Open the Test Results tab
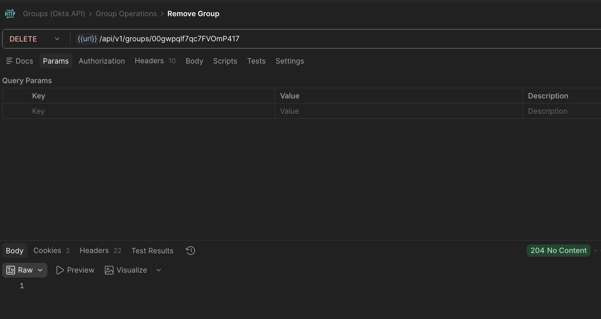Image resolution: width=601 pixels, height=319 pixels. coord(153,251)
